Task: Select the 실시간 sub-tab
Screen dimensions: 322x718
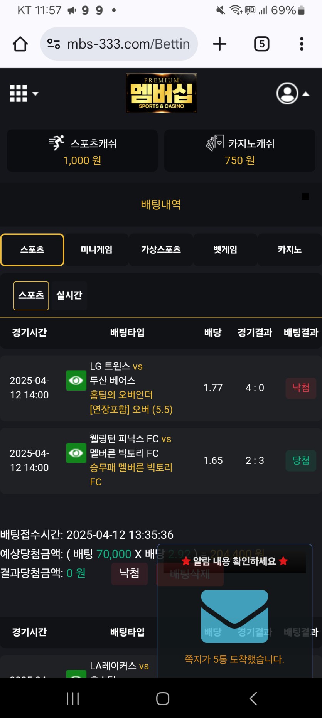Action: tap(69, 296)
